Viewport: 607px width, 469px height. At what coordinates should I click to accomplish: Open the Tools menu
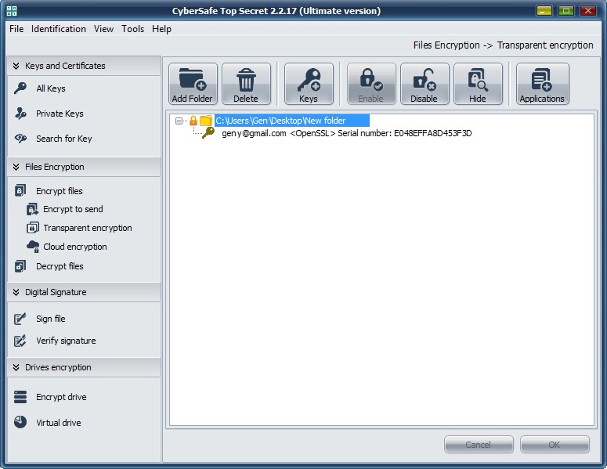pos(133,29)
